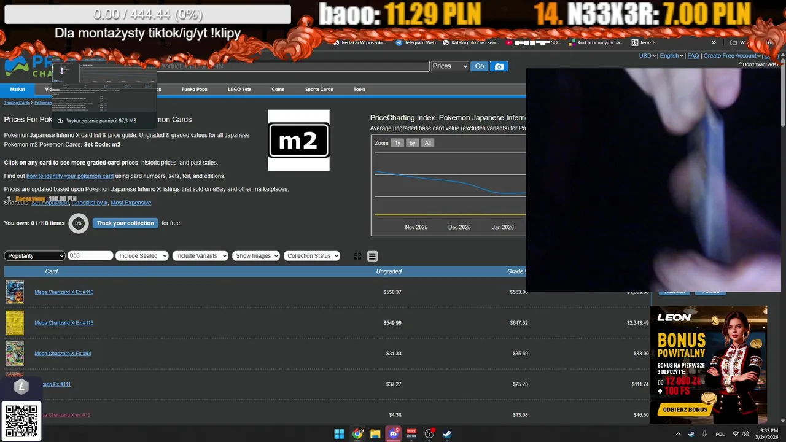
Task: Open the LEGO Sets menu
Action: (239, 90)
